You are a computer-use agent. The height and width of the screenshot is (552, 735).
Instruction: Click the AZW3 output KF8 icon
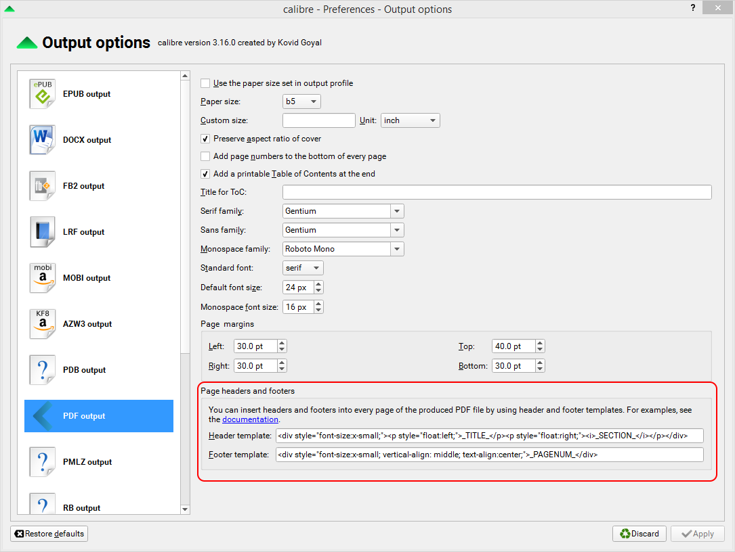point(43,323)
